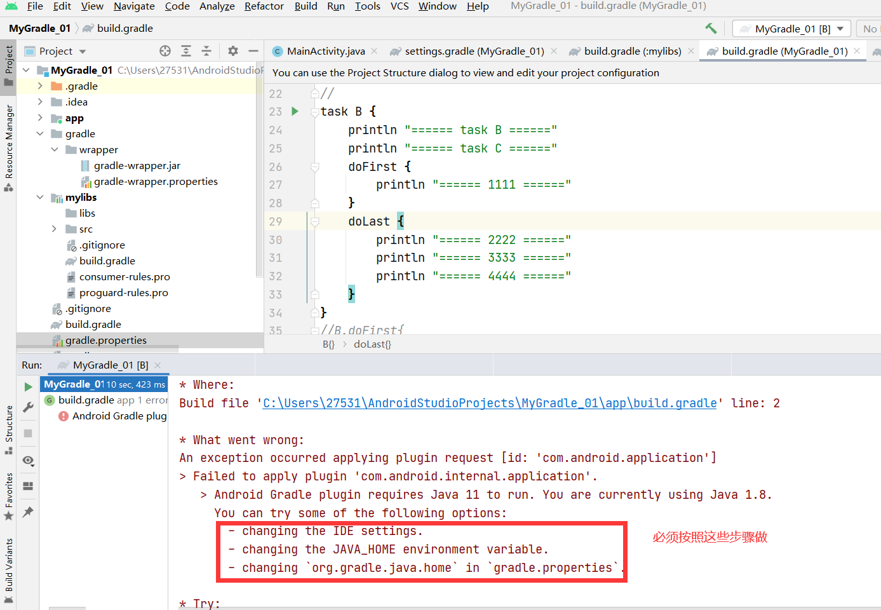Screen dimensions: 881x610
Task: Open run settings wrench icon in Run panel
Action: click(27, 407)
